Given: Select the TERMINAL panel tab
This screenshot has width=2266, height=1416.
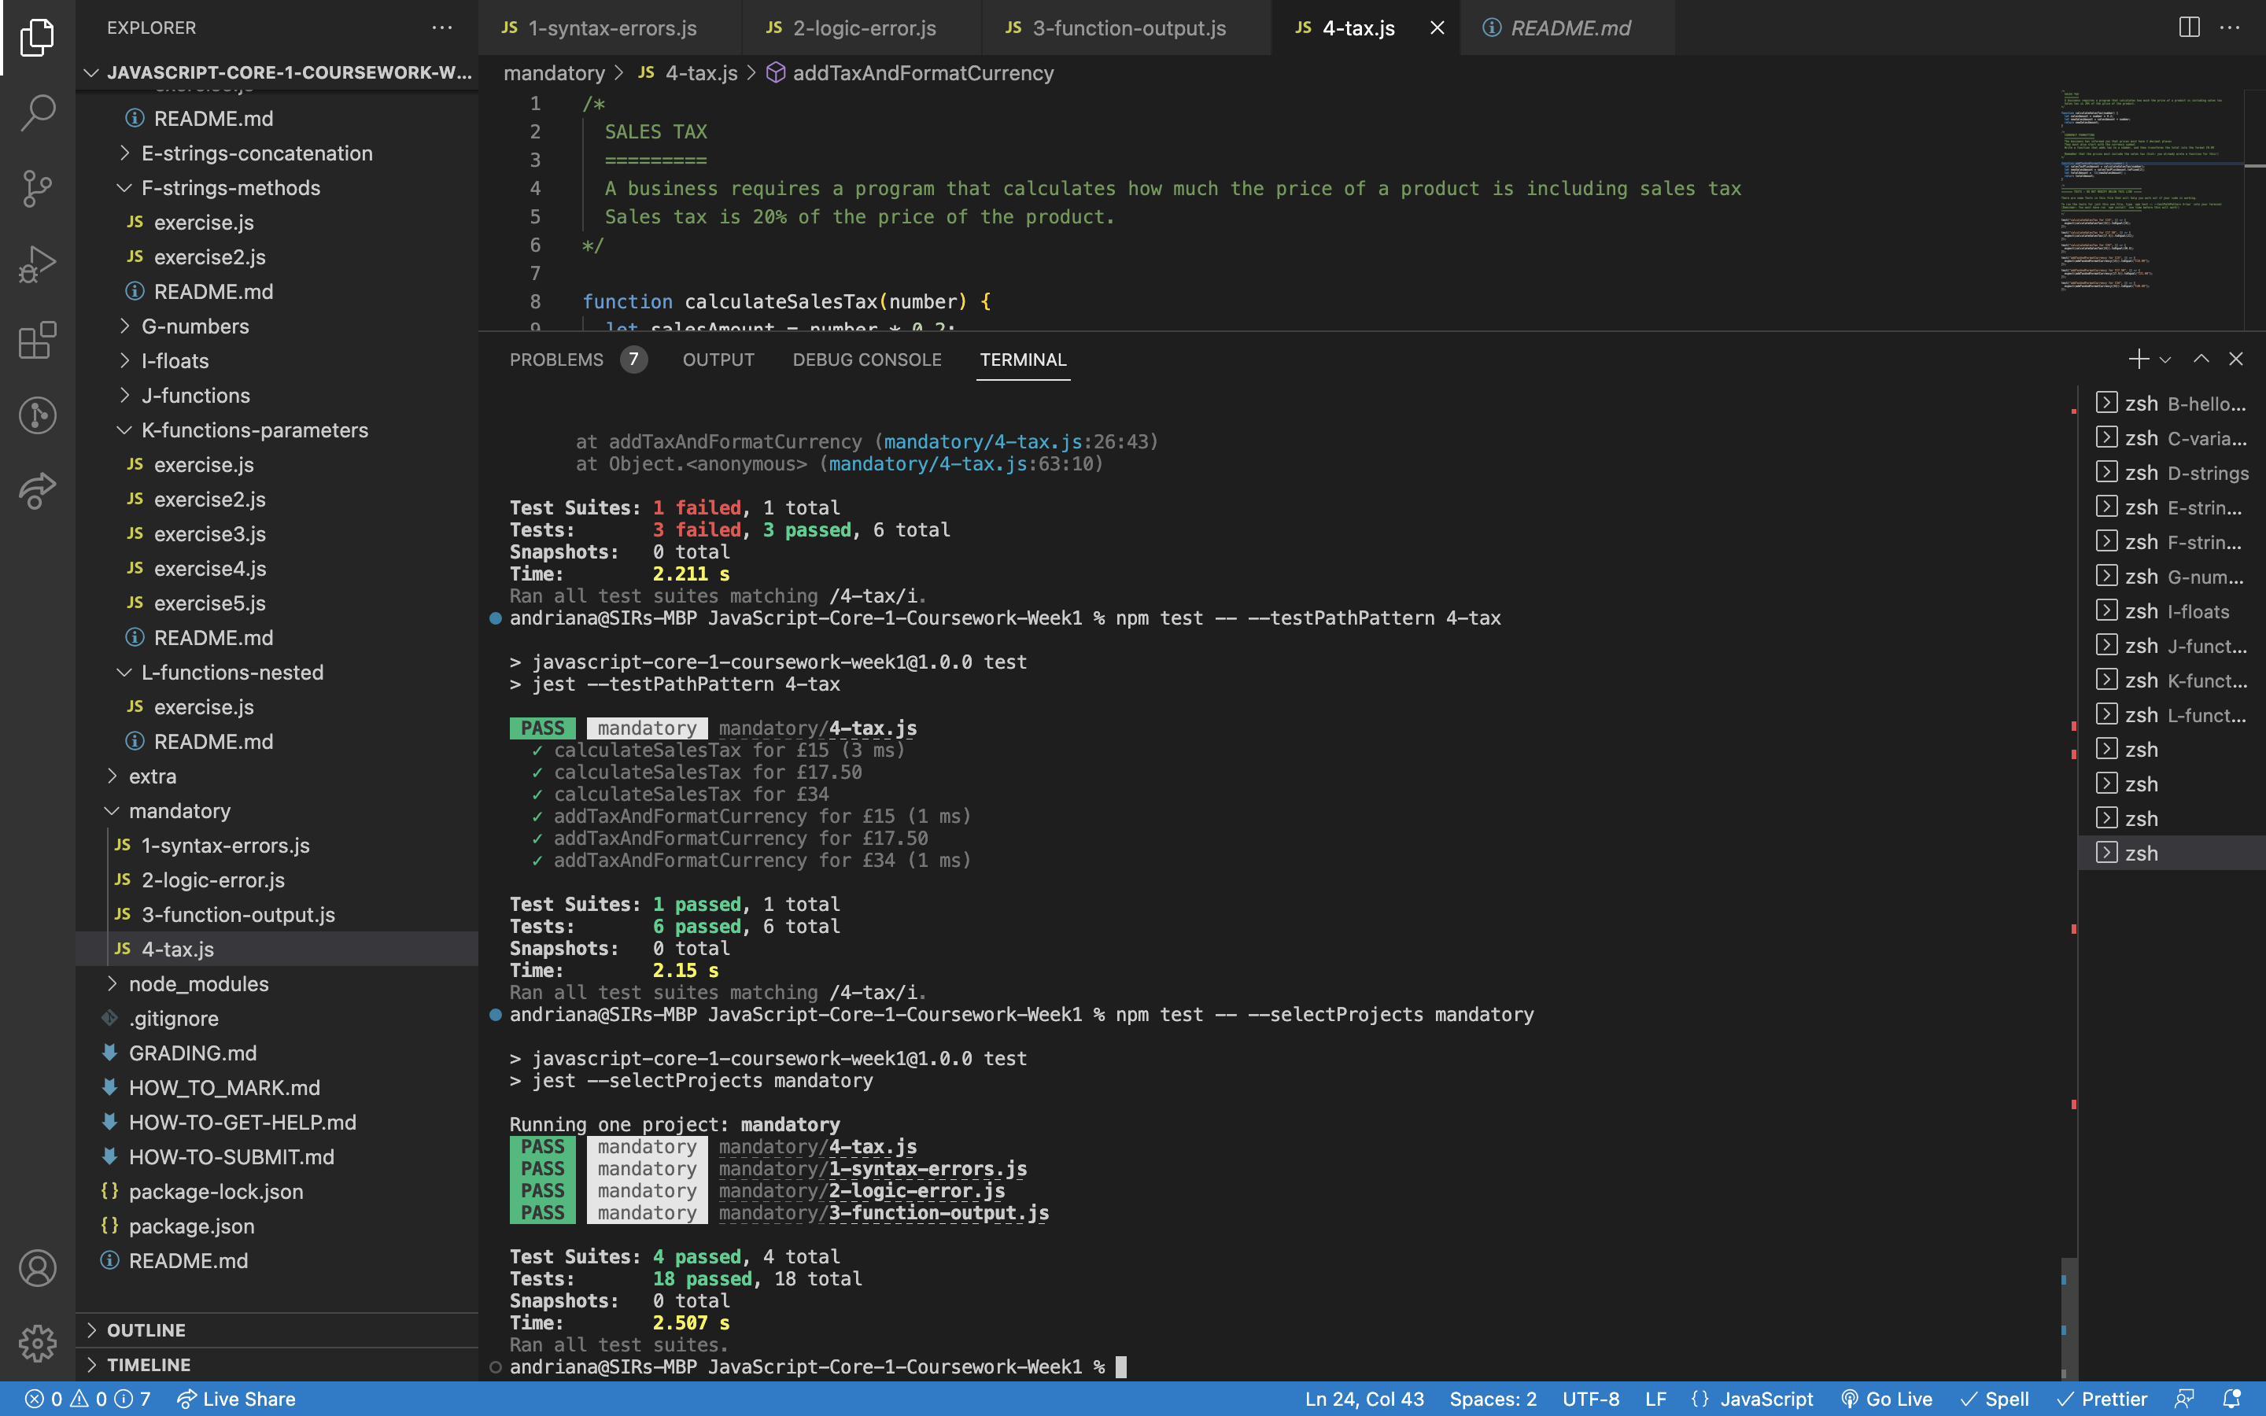Looking at the screenshot, I should (x=1023, y=360).
